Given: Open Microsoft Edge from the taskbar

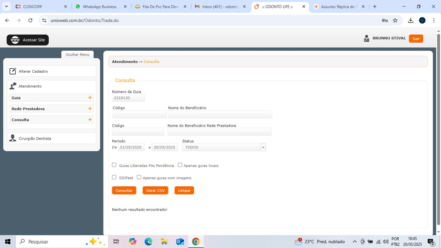Looking at the screenshot, I should pyautogui.click(x=148, y=242).
